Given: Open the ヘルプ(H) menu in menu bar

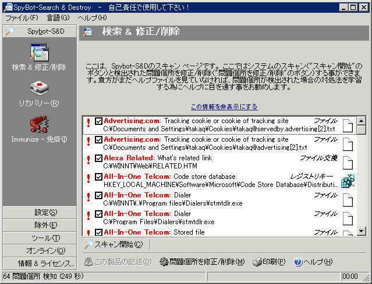Looking at the screenshot, I should pyautogui.click(x=93, y=18).
